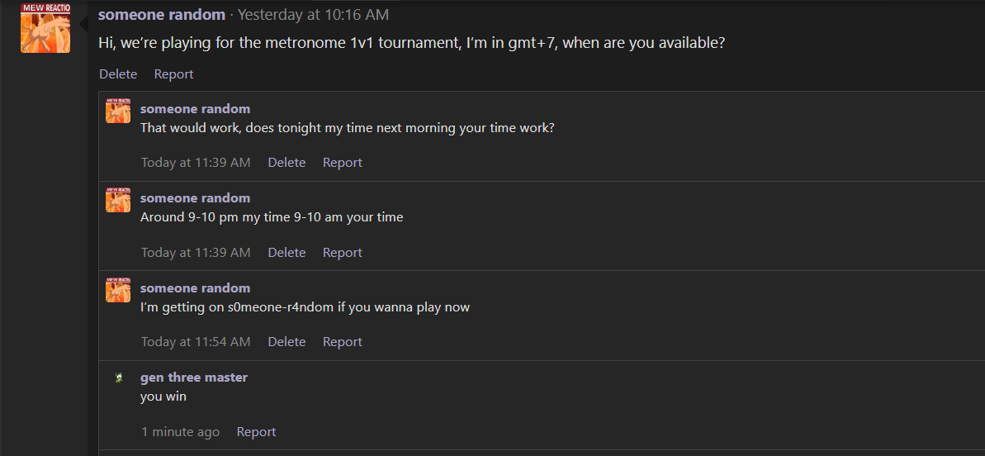Report the 'Around 9-10 pm my time' reply
Screen dimensions: 985x456
[x=343, y=253]
